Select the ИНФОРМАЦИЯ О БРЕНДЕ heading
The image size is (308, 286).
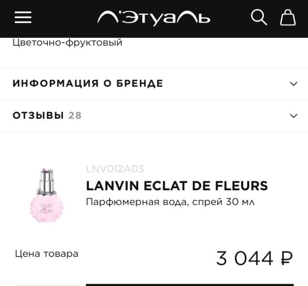coord(88,83)
